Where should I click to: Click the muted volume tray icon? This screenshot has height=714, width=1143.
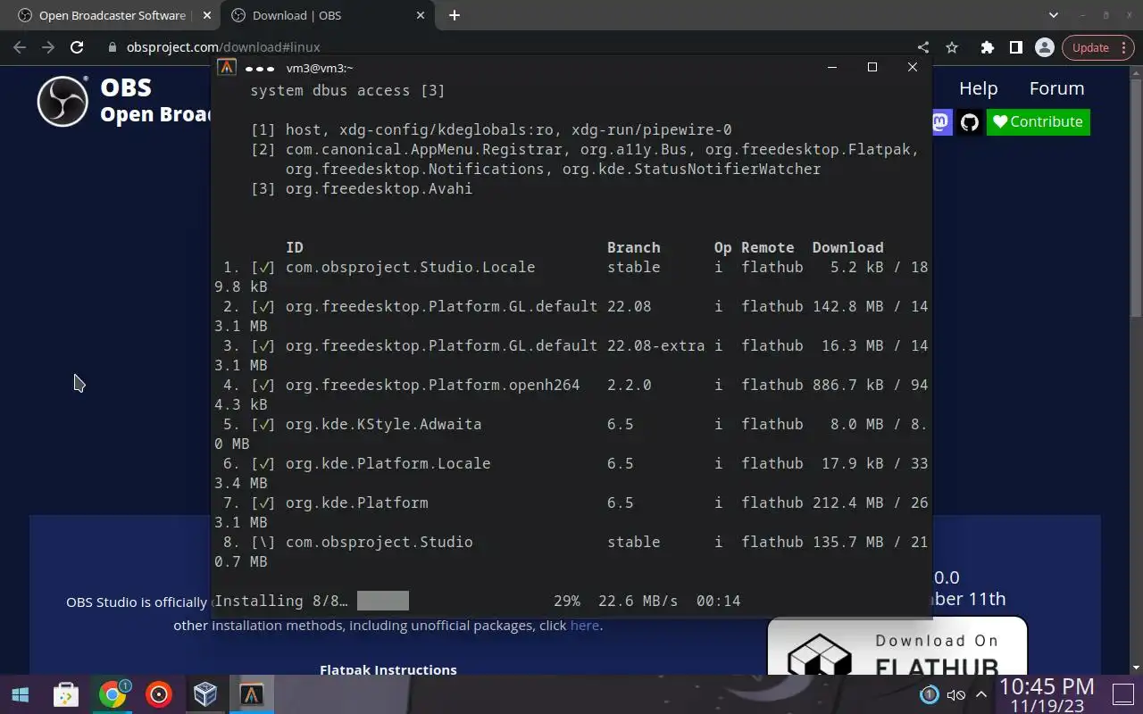[x=955, y=694]
